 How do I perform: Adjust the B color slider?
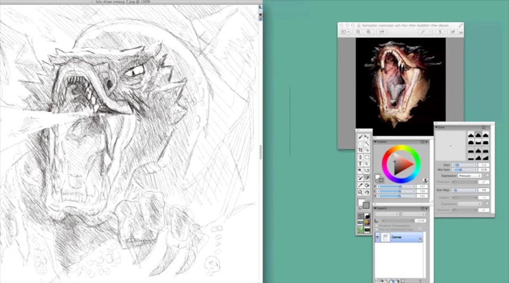397,196
